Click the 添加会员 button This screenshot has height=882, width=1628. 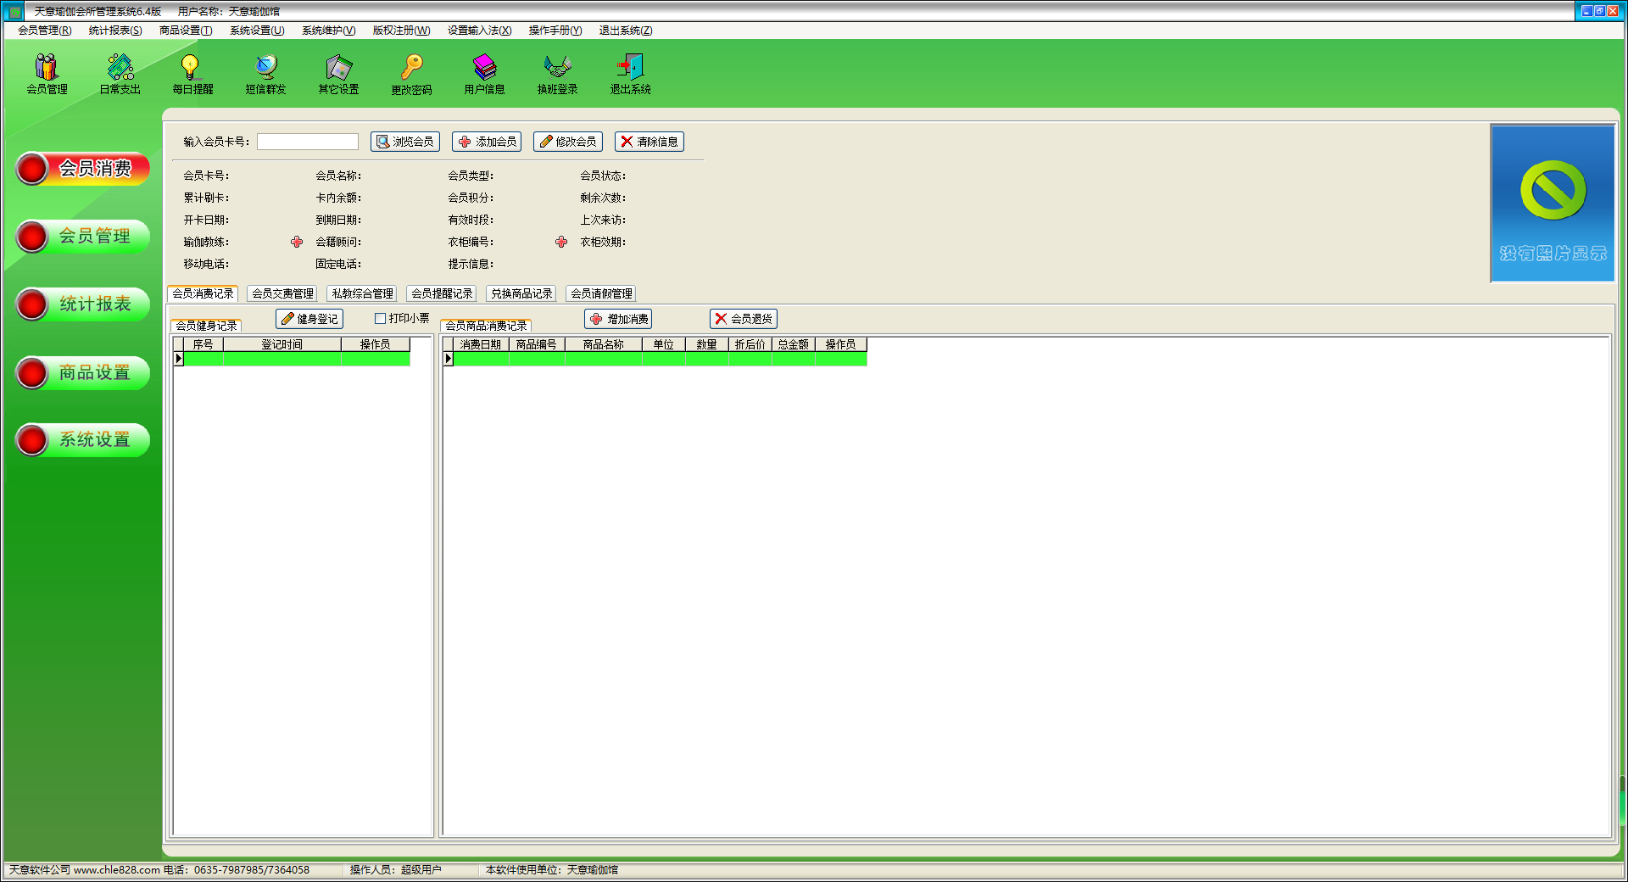[x=487, y=142]
